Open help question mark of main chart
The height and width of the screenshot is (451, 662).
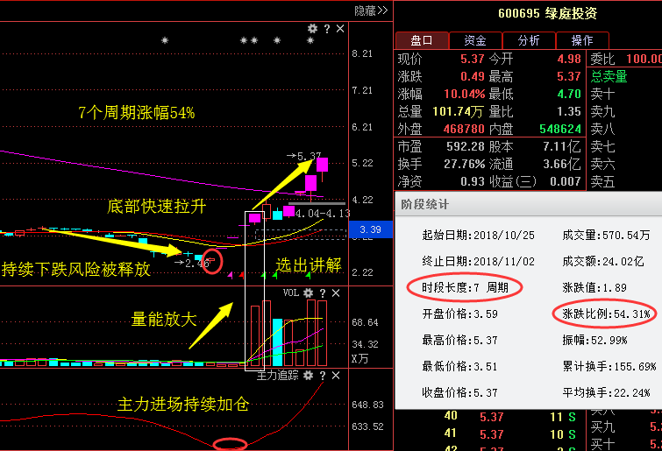(327, 29)
